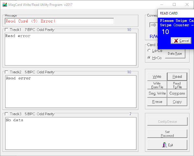Click the Copy button

tap(177, 102)
